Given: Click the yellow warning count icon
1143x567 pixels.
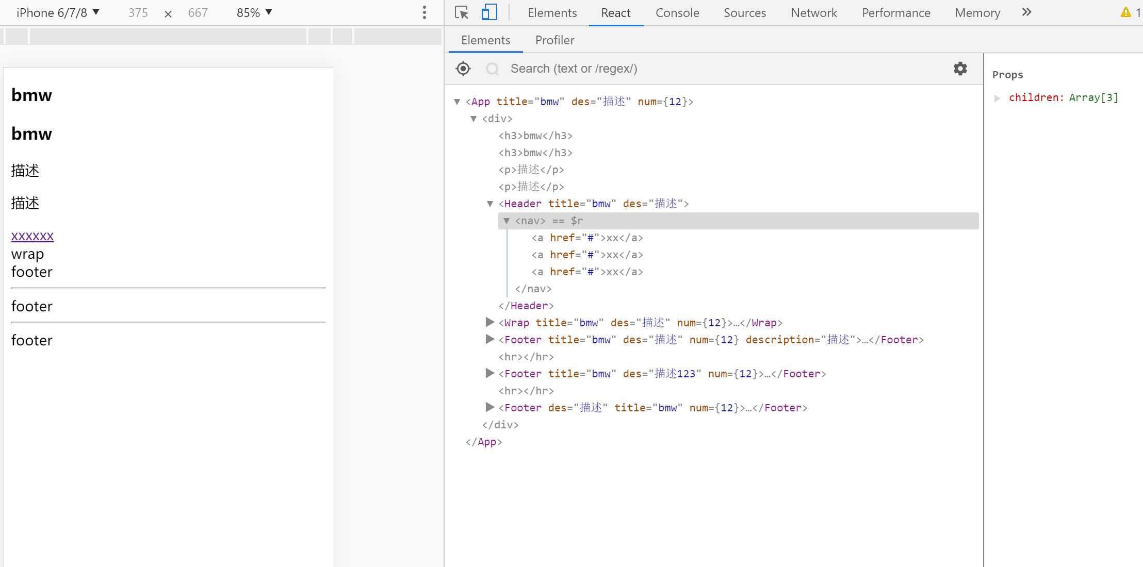Looking at the screenshot, I should point(1125,12).
